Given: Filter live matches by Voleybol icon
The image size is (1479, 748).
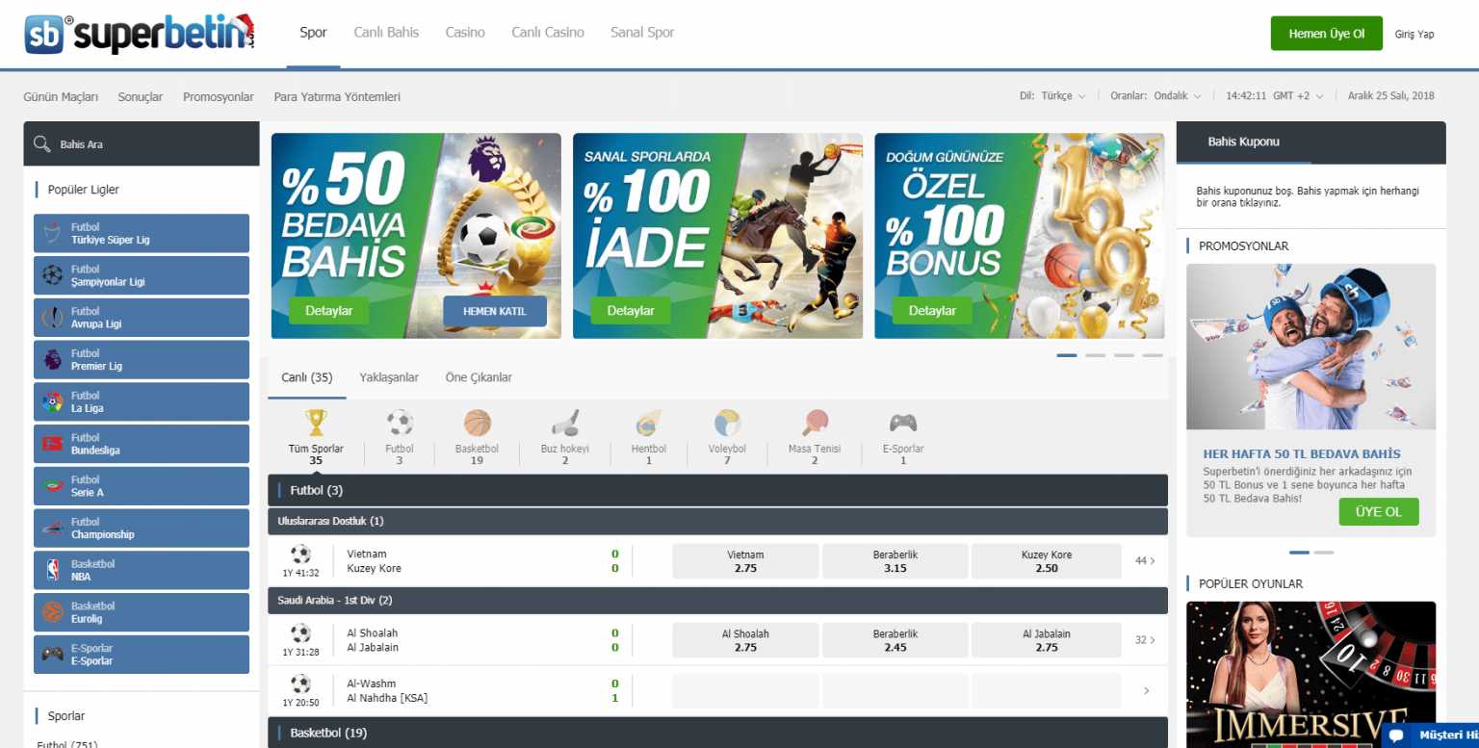Looking at the screenshot, I should (x=727, y=424).
